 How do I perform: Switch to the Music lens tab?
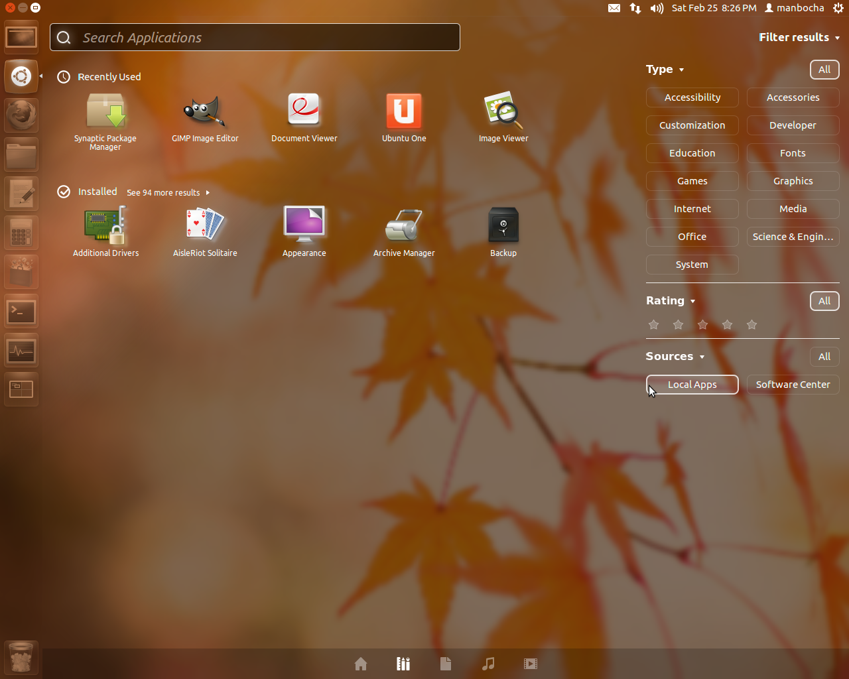pyautogui.click(x=488, y=664)
